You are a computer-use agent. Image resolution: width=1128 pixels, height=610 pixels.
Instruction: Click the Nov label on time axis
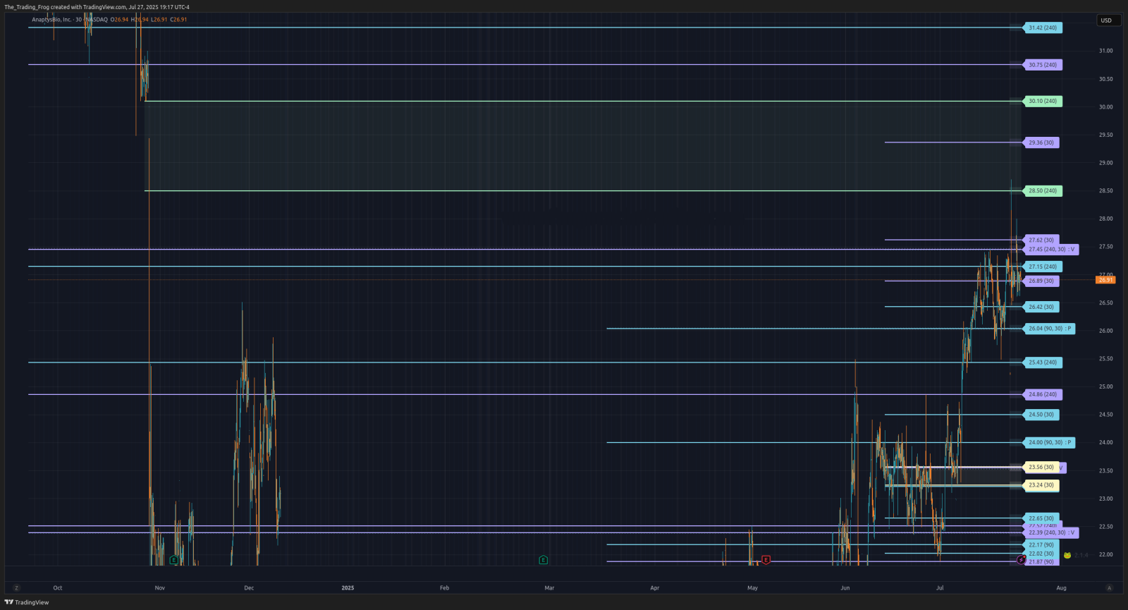tap(160, 587)
